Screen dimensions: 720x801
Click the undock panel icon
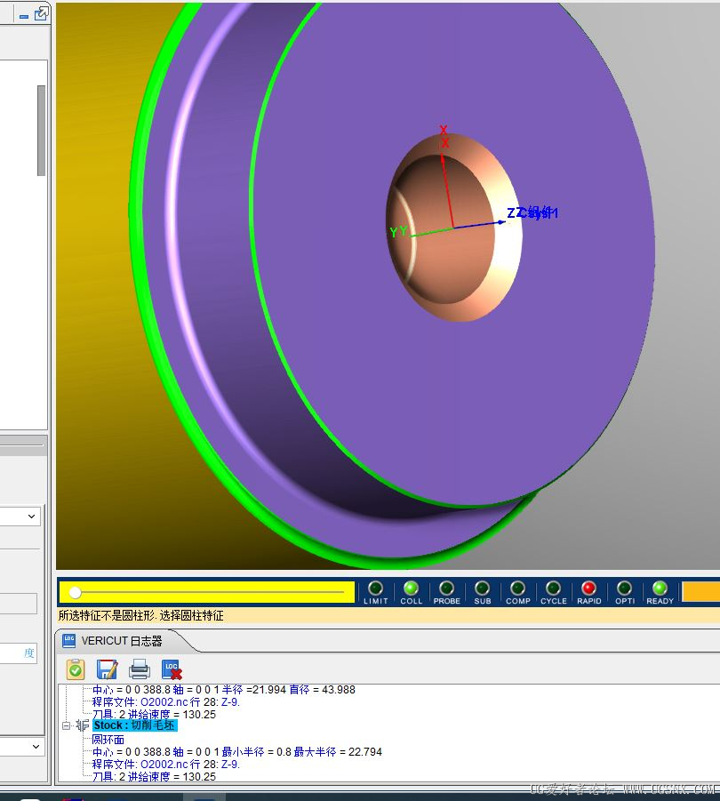coord(41,13)
